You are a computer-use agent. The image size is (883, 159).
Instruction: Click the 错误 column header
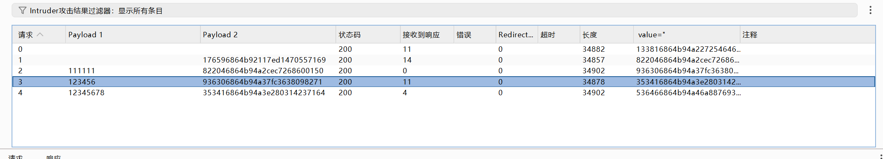pos(475,35)
